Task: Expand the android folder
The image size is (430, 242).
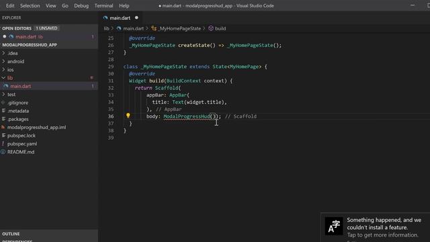Action: coord(15,61)
